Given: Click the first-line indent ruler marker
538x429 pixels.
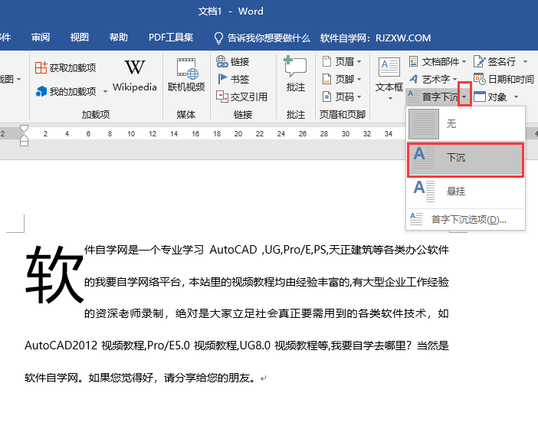Looking at the screenshot, I should (x=24, y=129).
